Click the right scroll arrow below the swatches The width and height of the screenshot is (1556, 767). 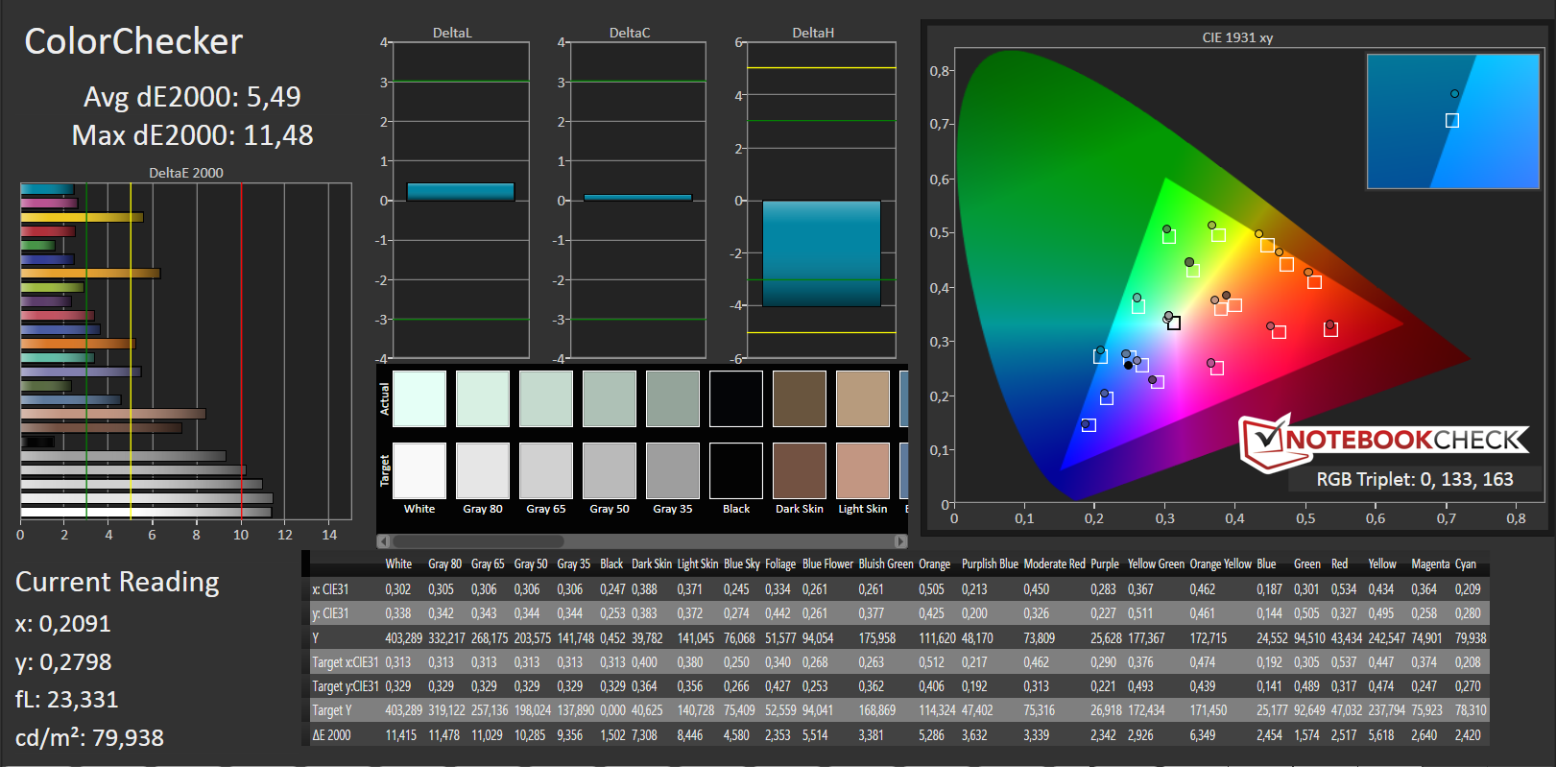(x=899, y=541)
